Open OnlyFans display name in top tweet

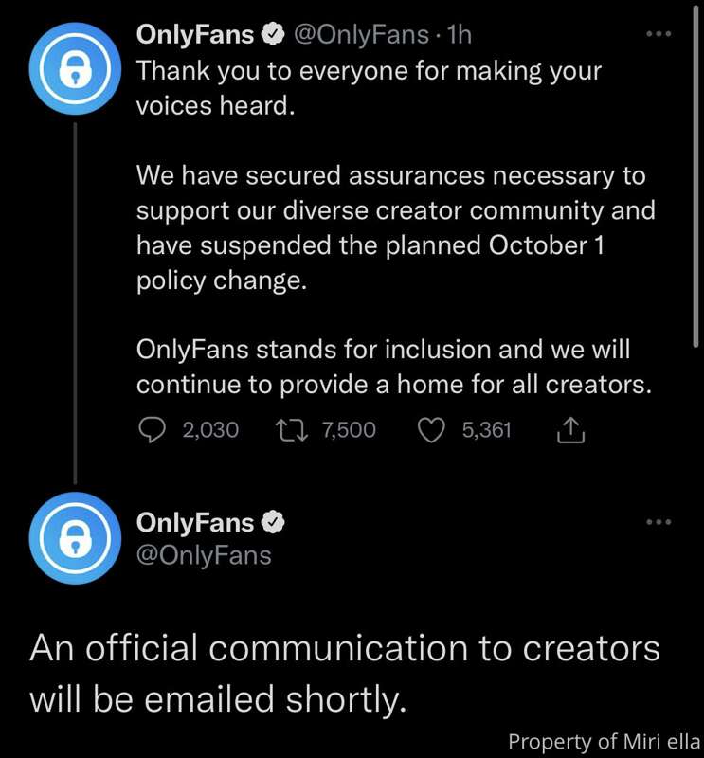(195, 35)
